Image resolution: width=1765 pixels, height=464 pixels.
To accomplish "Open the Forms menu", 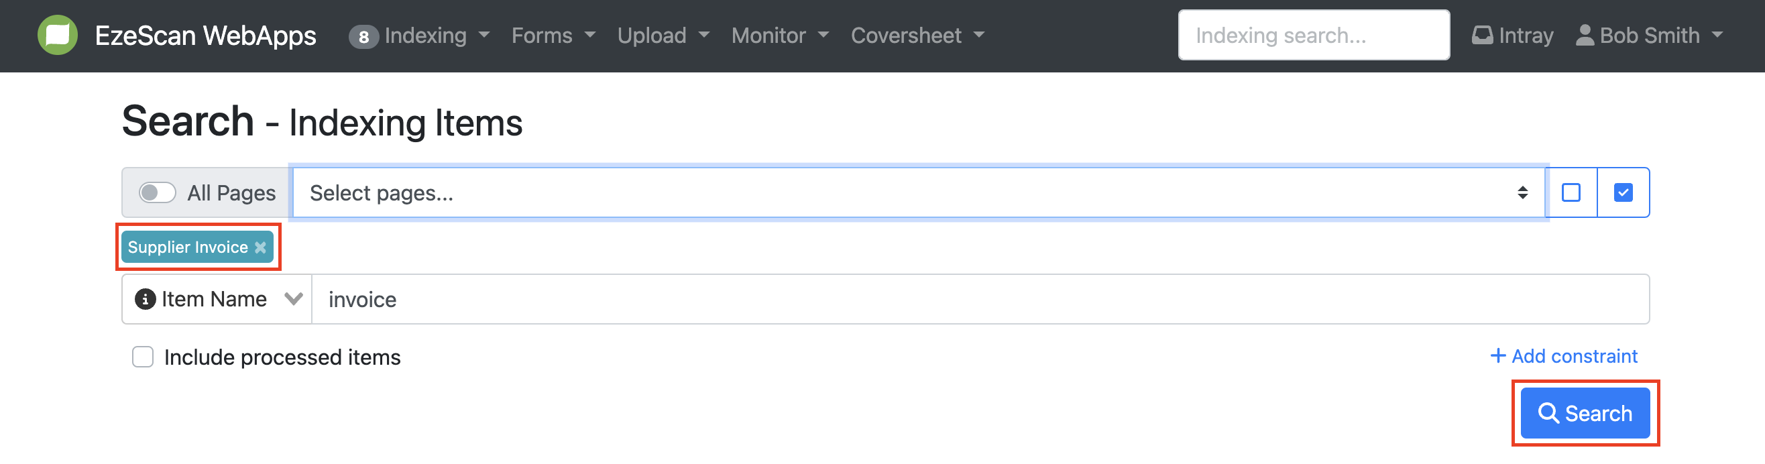I will 553,36.
